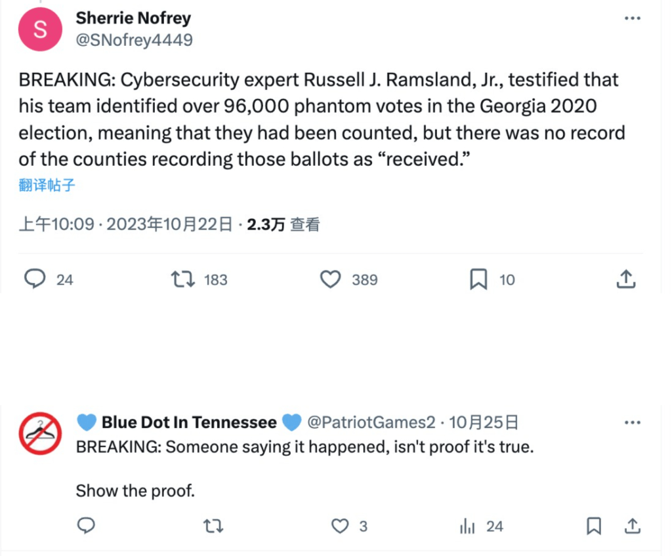This screenshot has width=672, height=556.
Task: Like Sherrie Nofrey's tweet
Action: (x=330, y=279)
